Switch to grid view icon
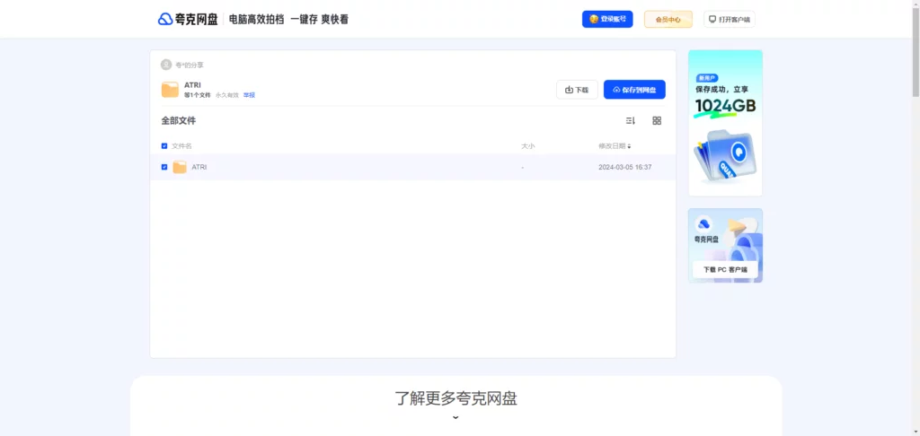The image size is (920, 436). (657, 121)
